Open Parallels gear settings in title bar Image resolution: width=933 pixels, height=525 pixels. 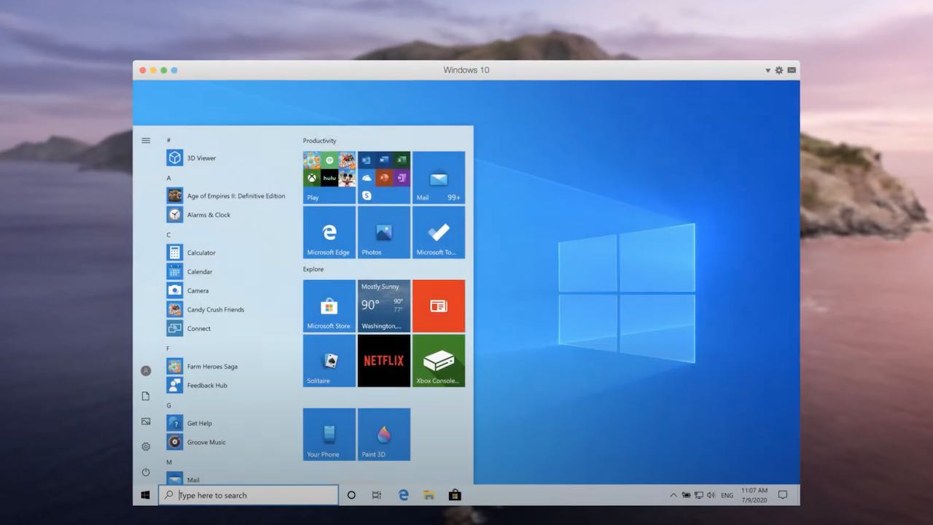click(x=779, y=70)
